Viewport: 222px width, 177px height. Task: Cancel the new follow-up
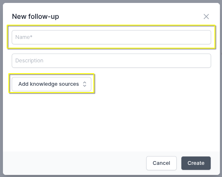click(x=161, y=163)
